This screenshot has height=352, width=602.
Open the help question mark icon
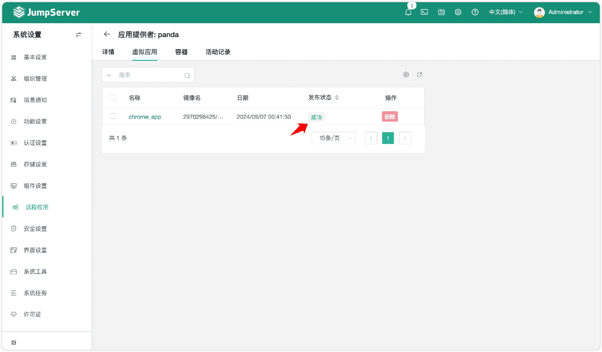click(475, 12)
